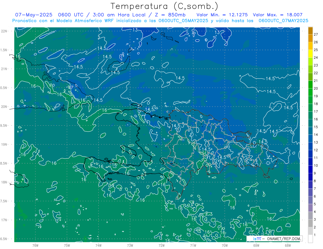Click the '71W' longitude label
The width and height of the screenshot is (323, 249).
[193, 245]
